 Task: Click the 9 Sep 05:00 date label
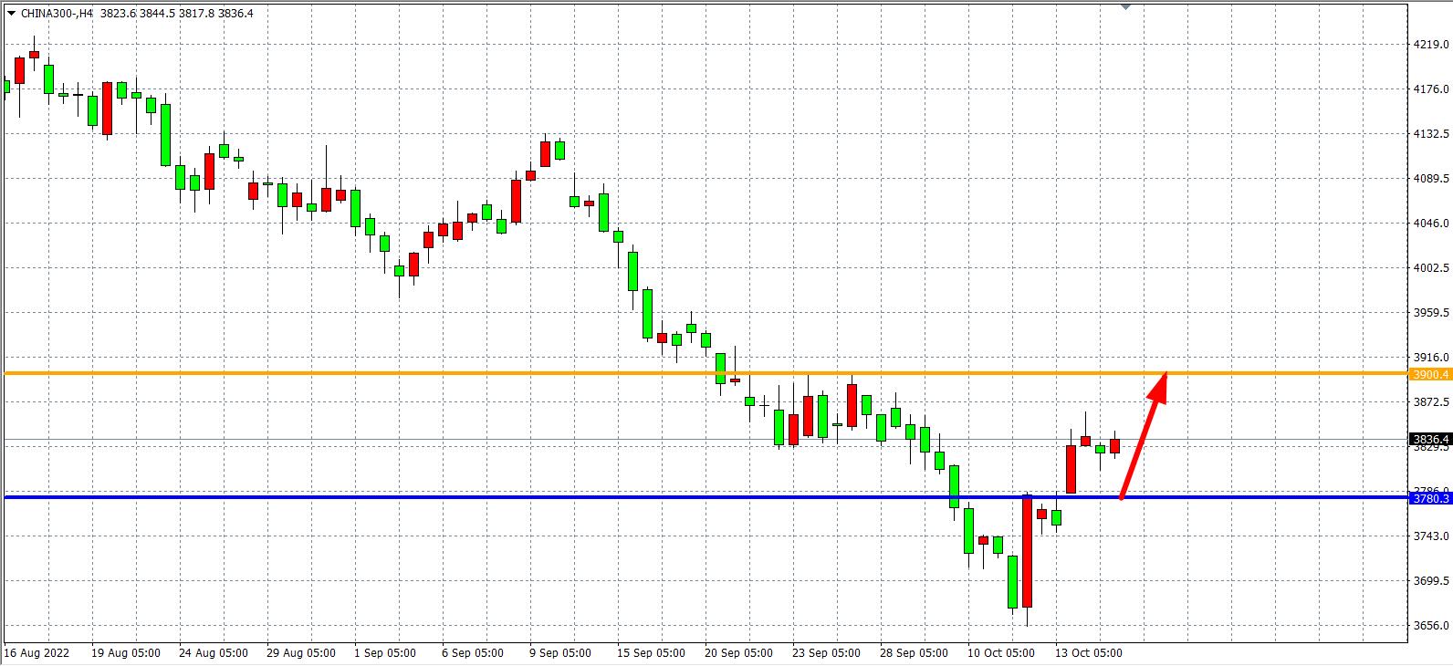[559, 653]
